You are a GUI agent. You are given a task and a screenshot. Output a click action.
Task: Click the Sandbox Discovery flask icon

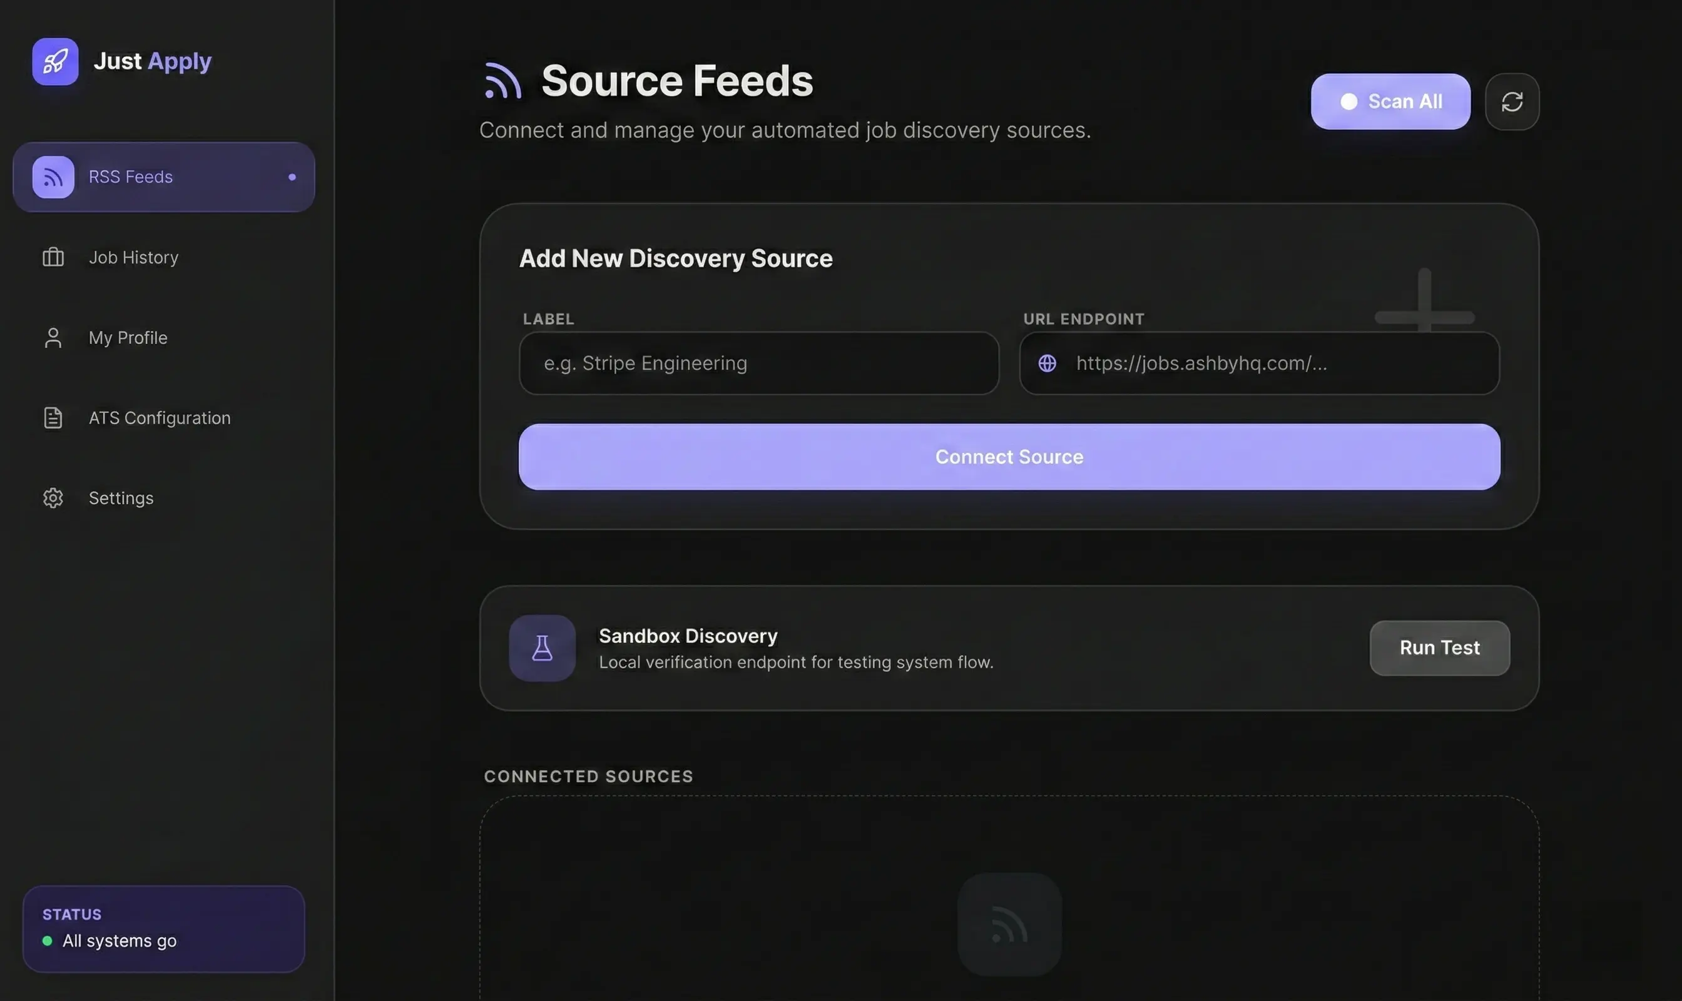[542, 648]
